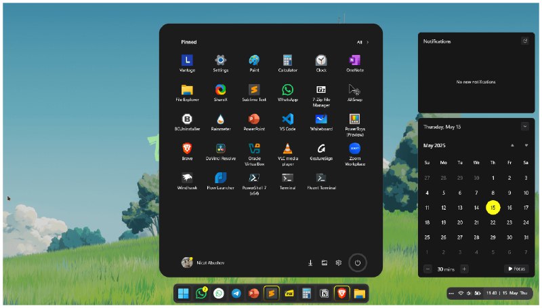Open Rainmeter from pinned apps
Screen dimensions: 542x308
click(221, 122)
